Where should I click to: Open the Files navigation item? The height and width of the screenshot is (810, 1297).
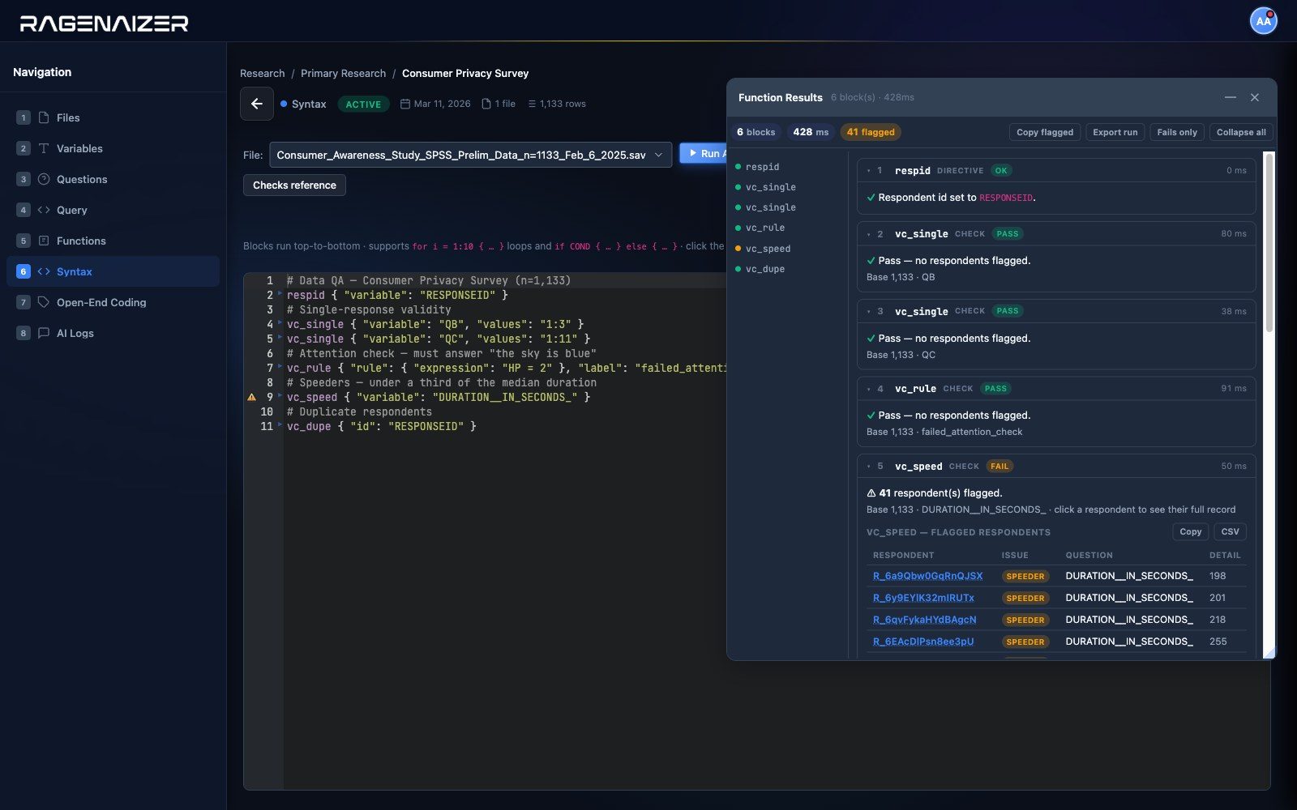click(x=113, y=117)
